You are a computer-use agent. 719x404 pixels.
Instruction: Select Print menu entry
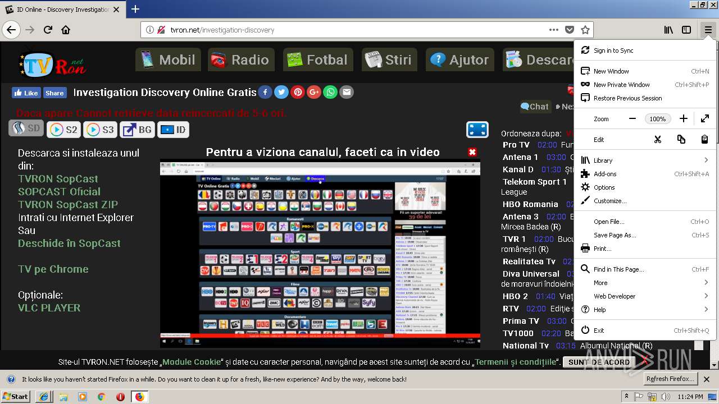click(x=645, y=249)
